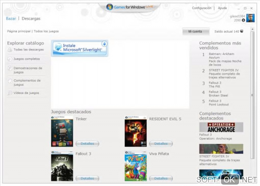
Task: Click Detalles button for Fallout 3
Action: pyautogui.click(x=87, y=178)
